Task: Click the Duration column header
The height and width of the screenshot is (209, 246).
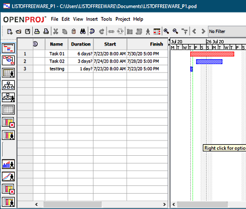Action: click(x=81, y=44)
